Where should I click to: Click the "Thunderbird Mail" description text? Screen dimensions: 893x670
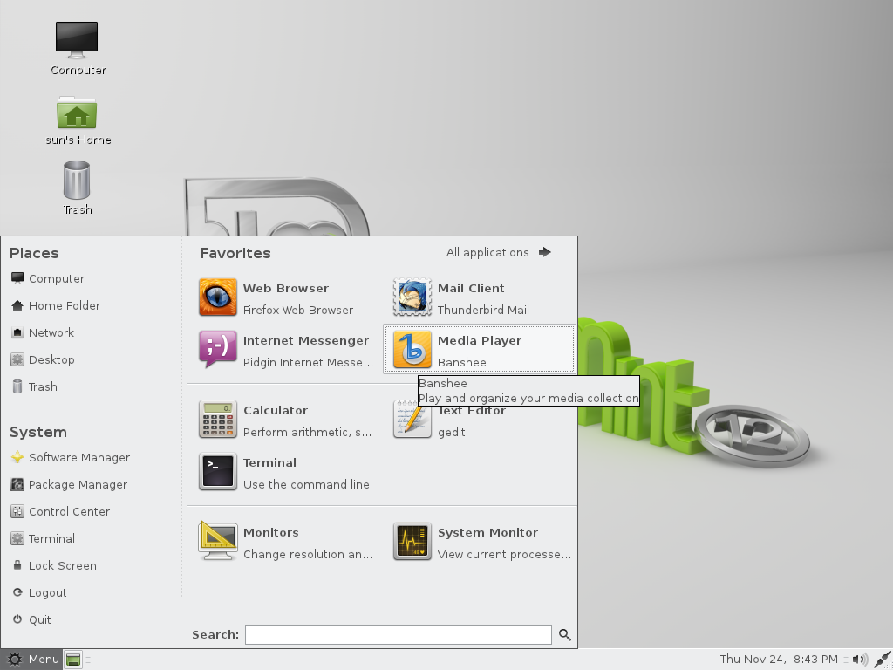tap(483, 310)
